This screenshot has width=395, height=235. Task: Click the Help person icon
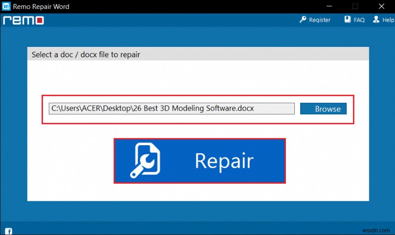pos(376,19)
